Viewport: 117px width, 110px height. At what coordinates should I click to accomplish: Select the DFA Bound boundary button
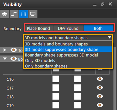click(x=68, y=28)
